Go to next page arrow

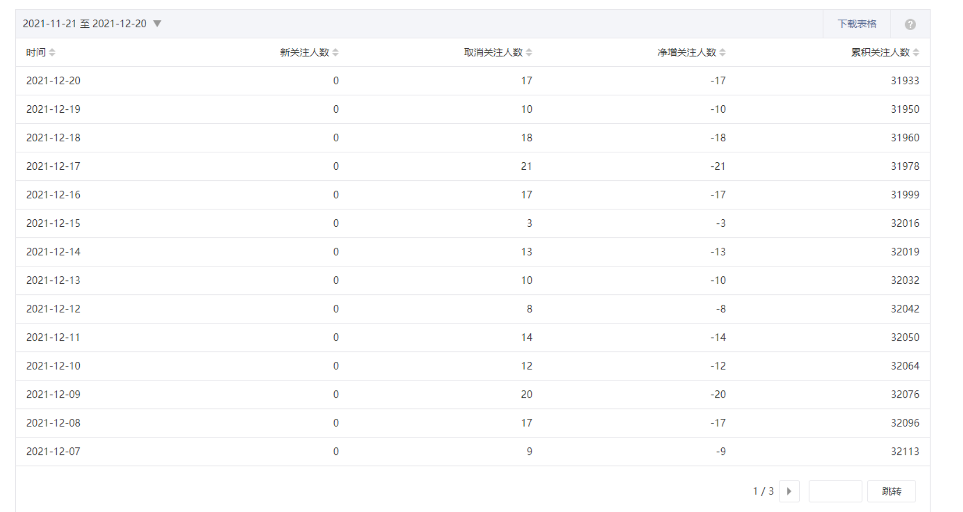[x=789, y=491]
